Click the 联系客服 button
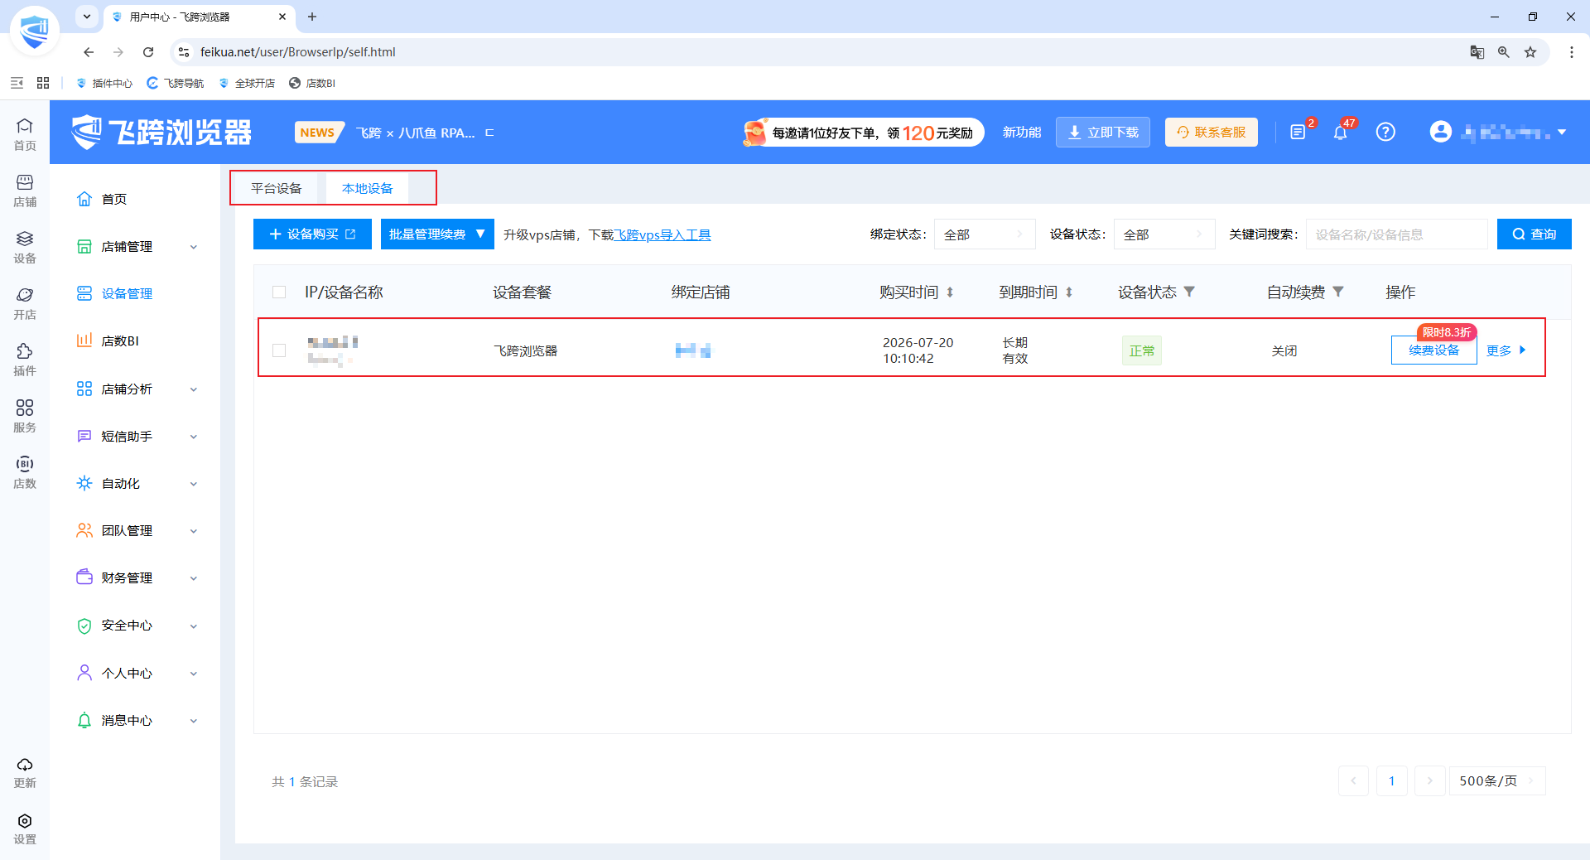Viewport: 1590px width, 860px height. [x=1212, y=132]
